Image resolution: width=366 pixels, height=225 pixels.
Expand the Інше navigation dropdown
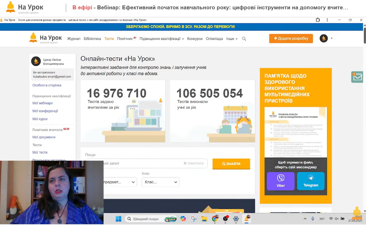(232, 39)
